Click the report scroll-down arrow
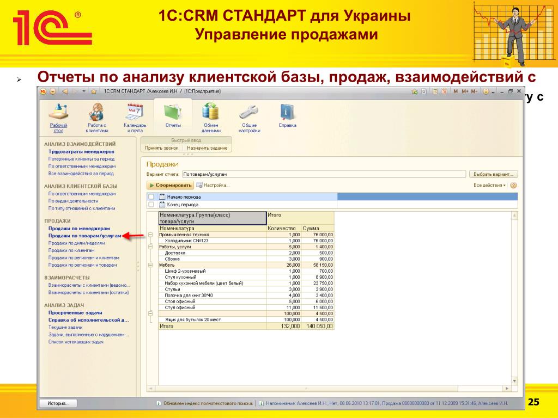The width and height of the screenshot is (558, 418). (514, 380)
